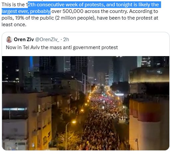Click the words "According to" in tweet
This screenshot has width=172, height=154.
pyautogui.click(x=143, y=11)
